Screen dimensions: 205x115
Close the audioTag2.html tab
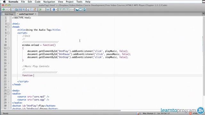(36, 14)
